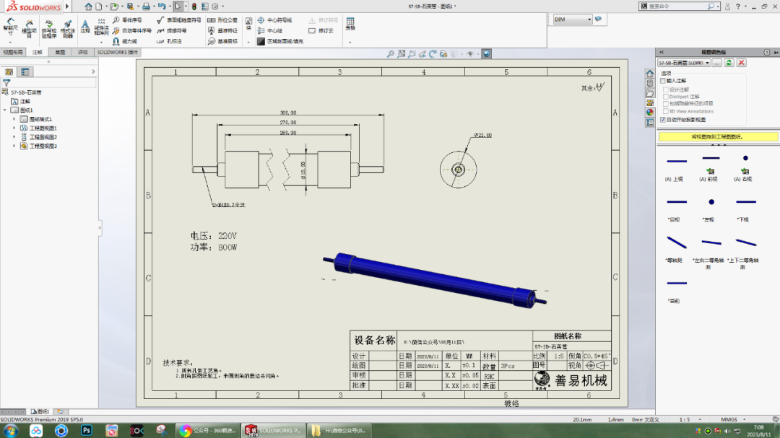Check the 3D View Annotations option
The height and width of the screenshot is (438, 780).
coord(664,111)
